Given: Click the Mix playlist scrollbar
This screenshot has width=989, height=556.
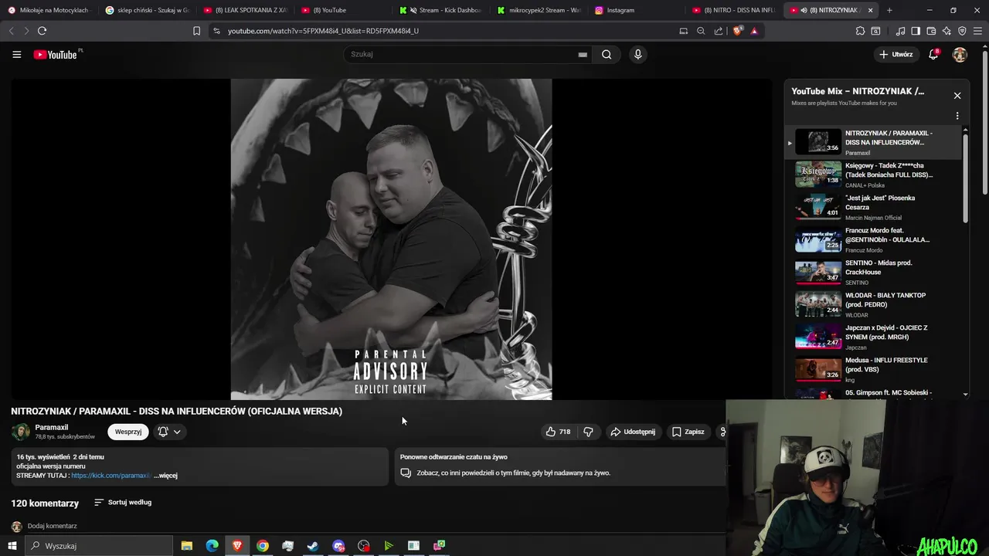Looking at the screenshot, I should coord(965,178).
